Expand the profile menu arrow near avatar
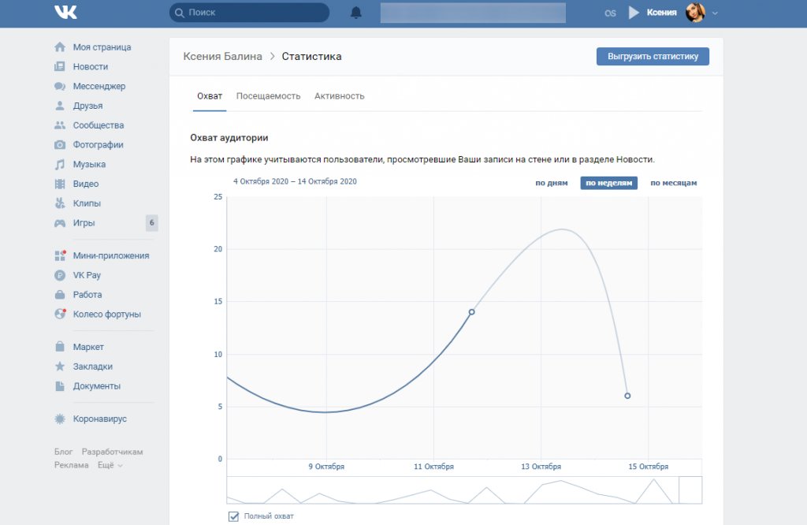Image resolution: width=807 pixels, height=525 pixels. tap(715, 13)
